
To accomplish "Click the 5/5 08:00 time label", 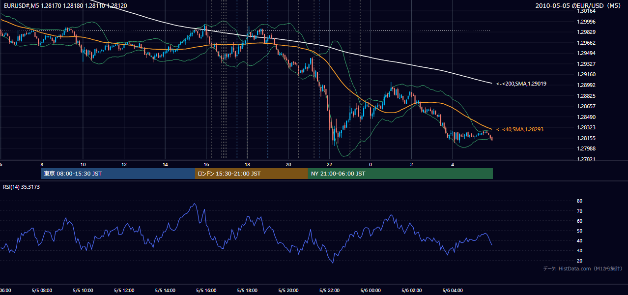I will point(41,291).
